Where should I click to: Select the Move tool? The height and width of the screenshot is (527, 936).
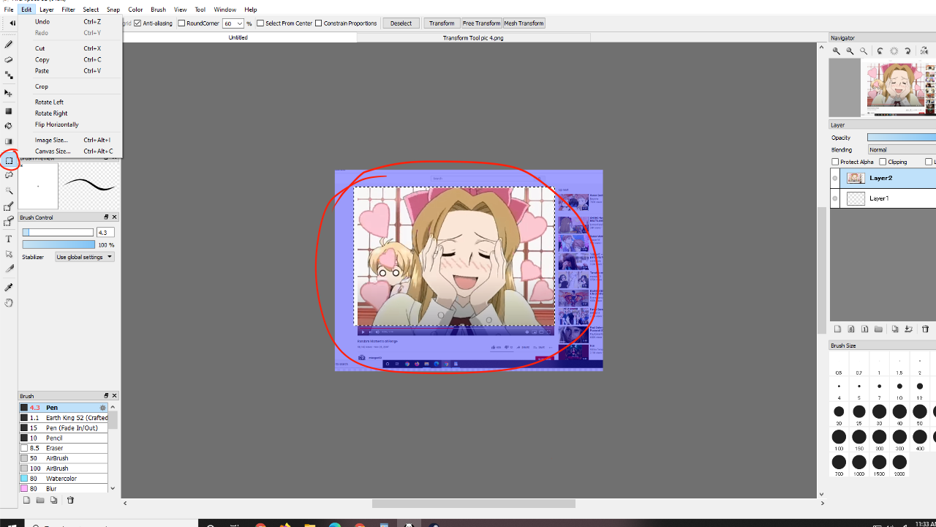pos(9,94)
